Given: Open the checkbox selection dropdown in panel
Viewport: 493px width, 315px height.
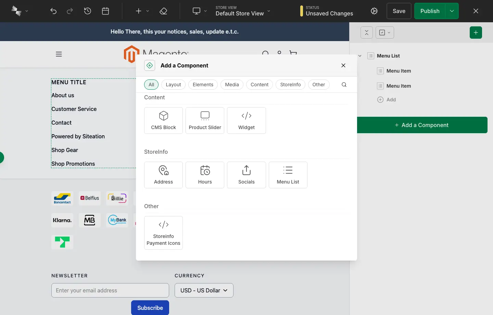Looking at the screenshot, I should point(385,33).
